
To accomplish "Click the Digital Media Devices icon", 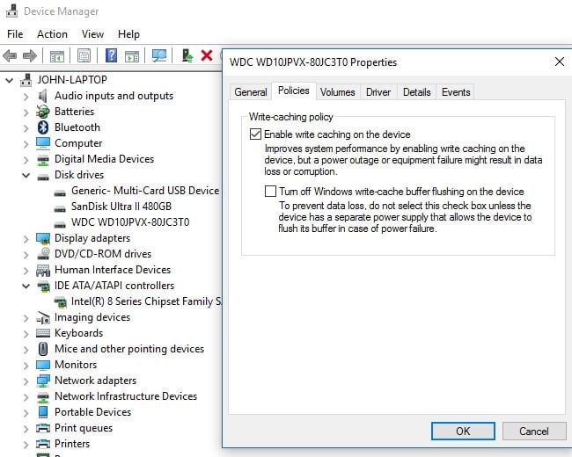I will [x=43, y=160].
